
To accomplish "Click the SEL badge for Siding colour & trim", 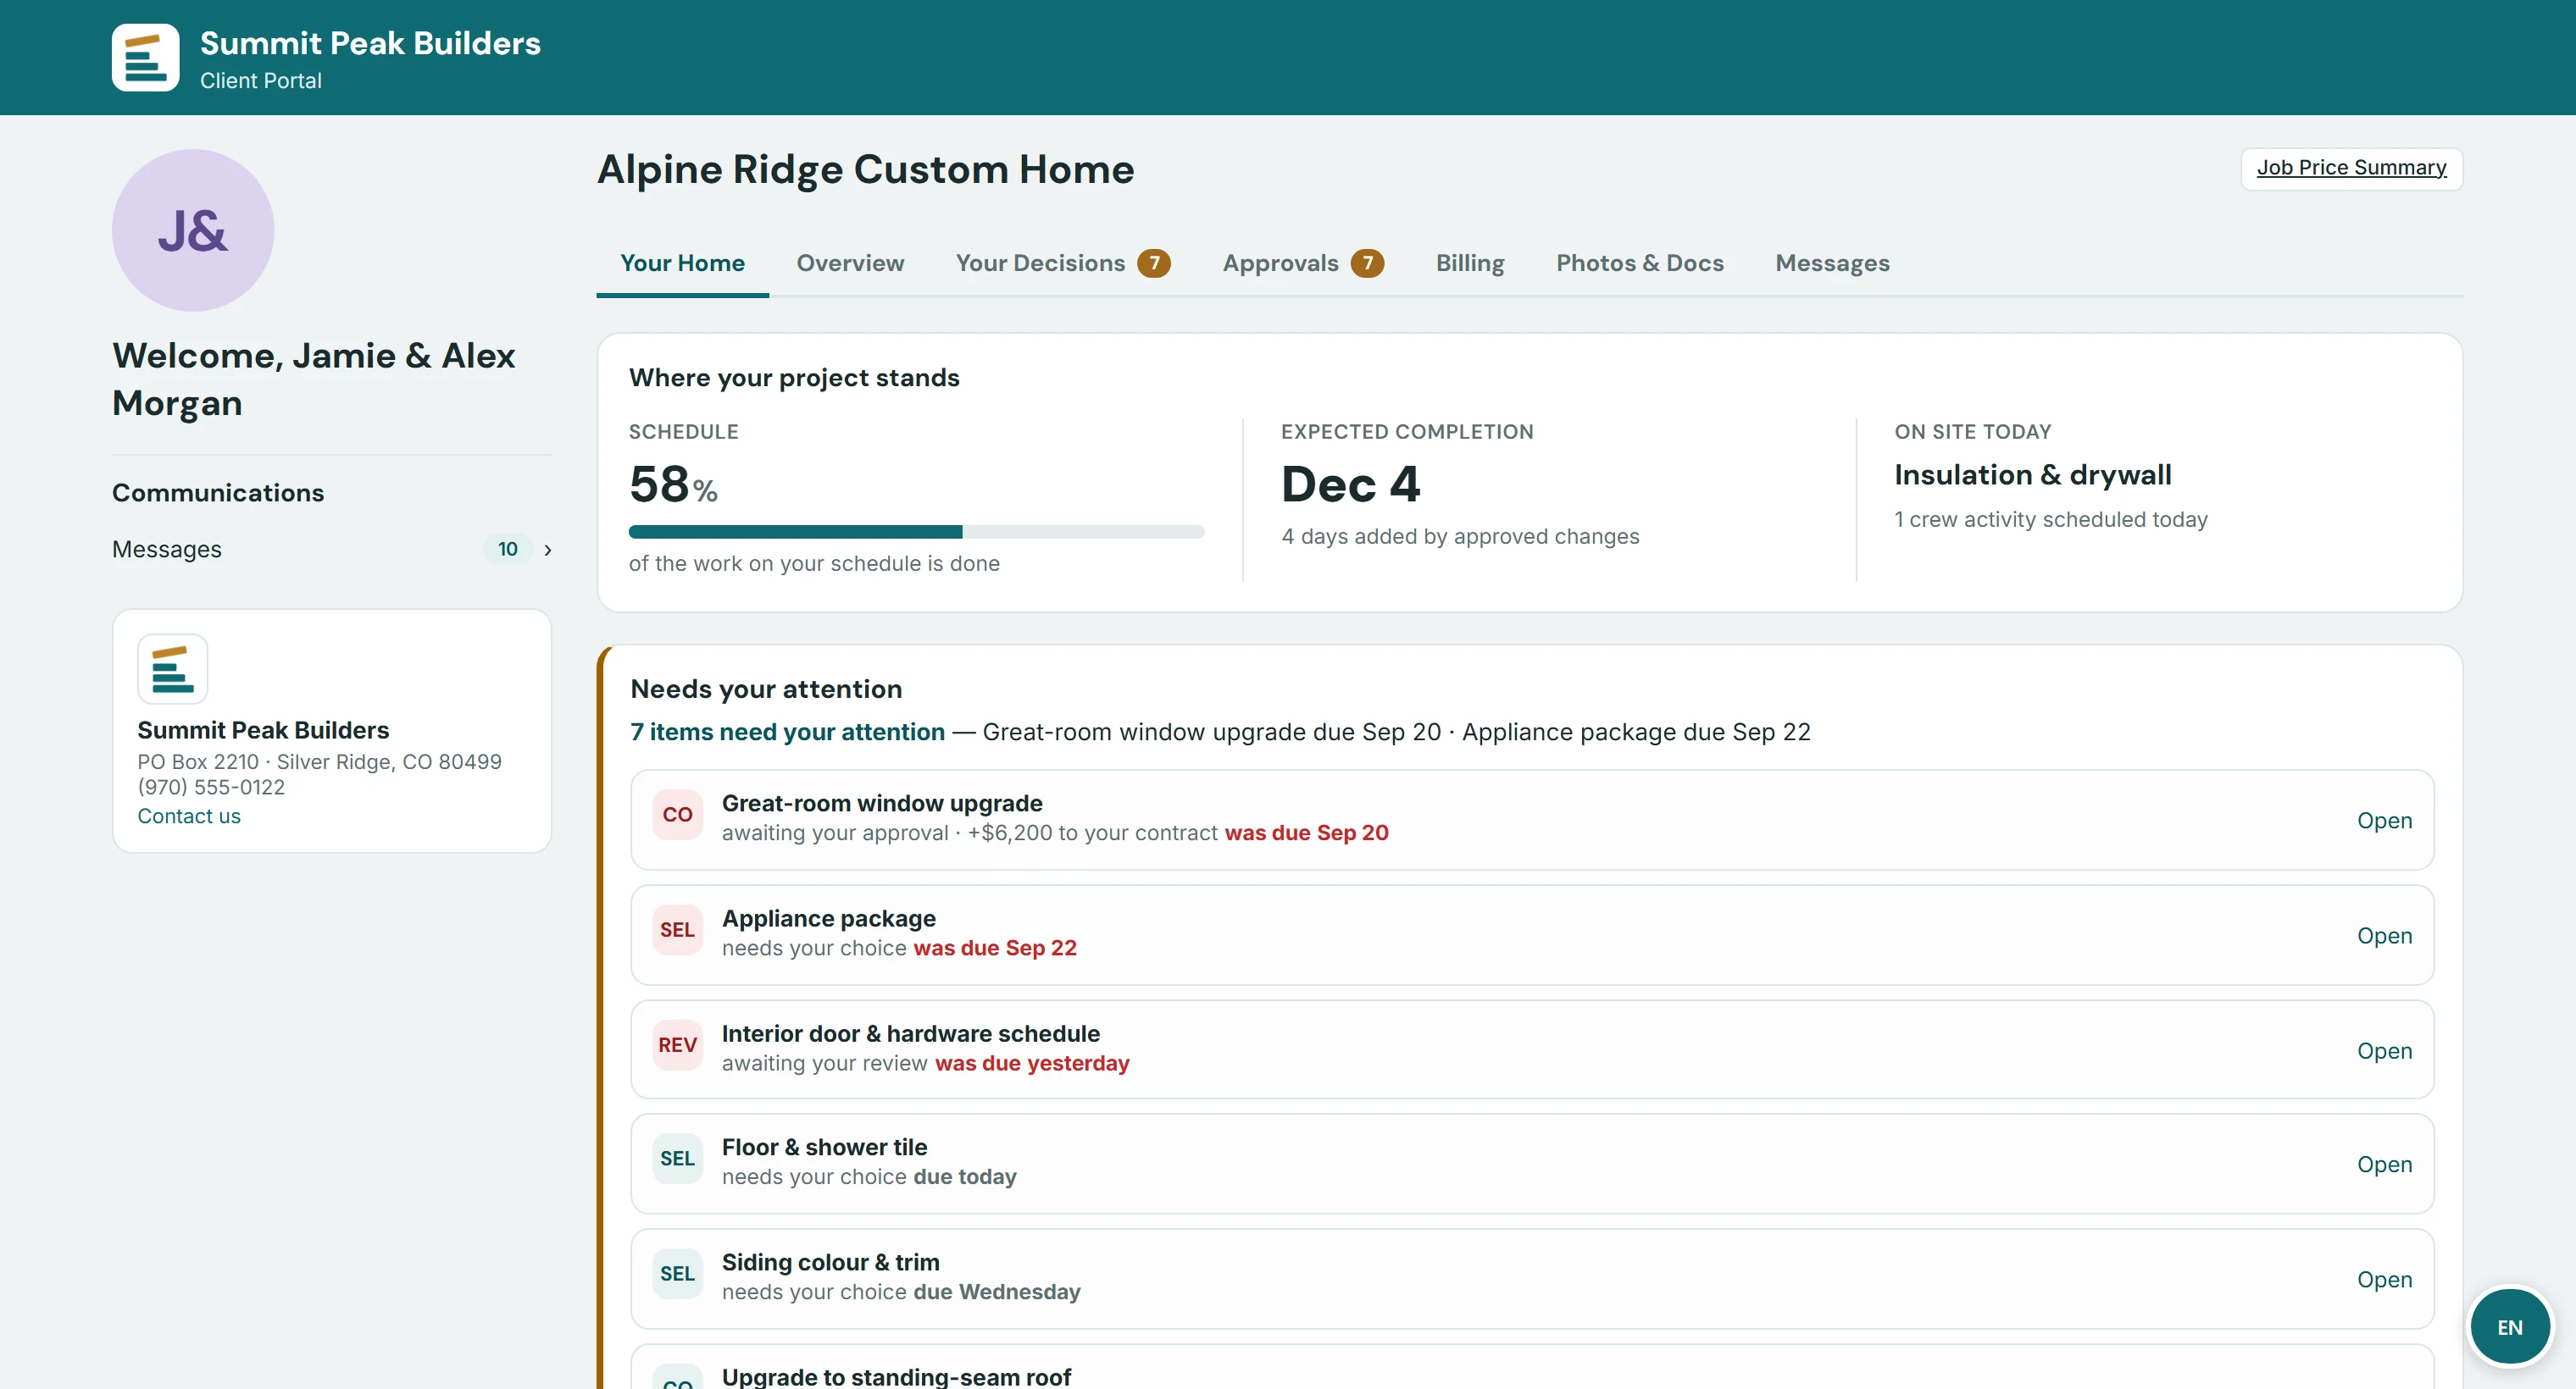I will click(677, 1273).
